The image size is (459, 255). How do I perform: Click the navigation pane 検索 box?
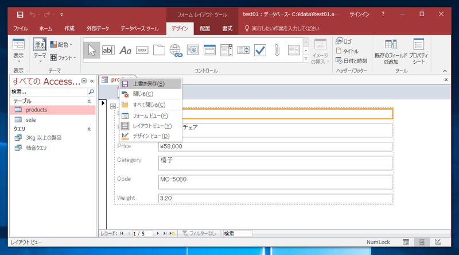coord(49,92)
